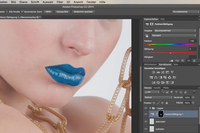This screenshot has height=133, width=200.
Task: Click the Farbton hue slider handle
Action: click(150, 45)
